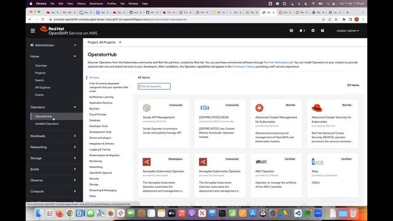The width and height of the screenshot is (393, 221).
Task: Open macOS Spotlight search icon
Action: (x=328, y=4)
